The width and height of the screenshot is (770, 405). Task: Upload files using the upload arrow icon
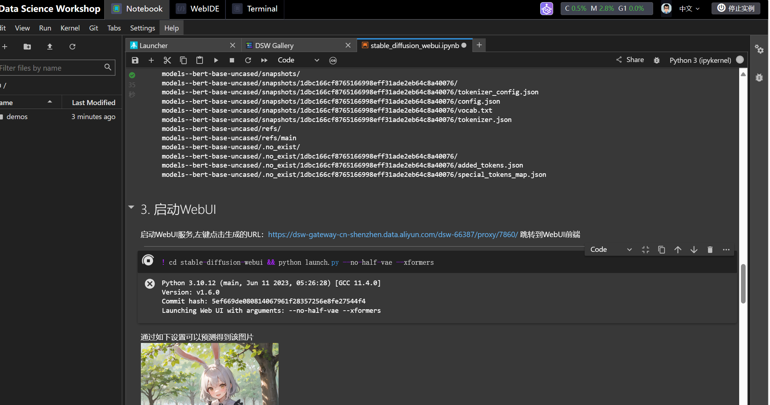[x=50, y=47]
